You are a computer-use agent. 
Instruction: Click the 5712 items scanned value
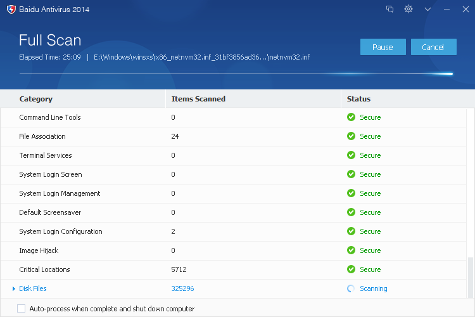point(179,269)
